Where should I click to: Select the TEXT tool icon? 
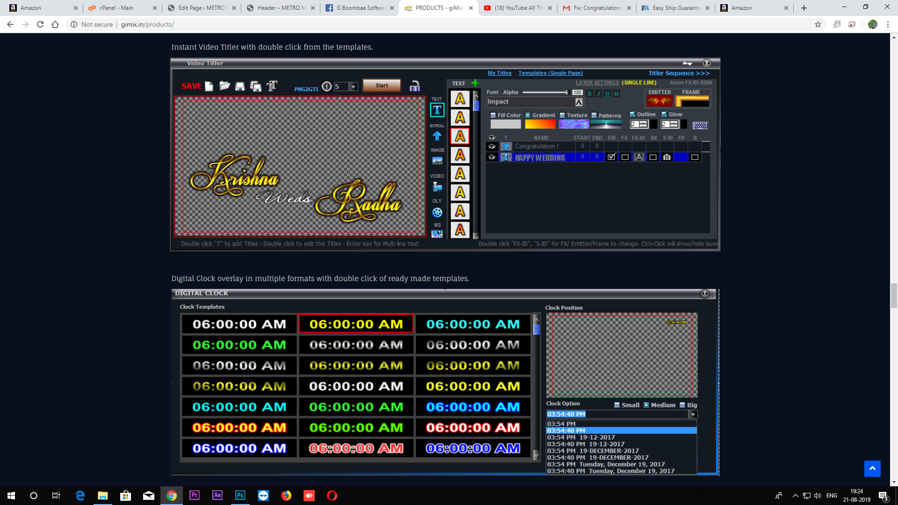(437, 110)
